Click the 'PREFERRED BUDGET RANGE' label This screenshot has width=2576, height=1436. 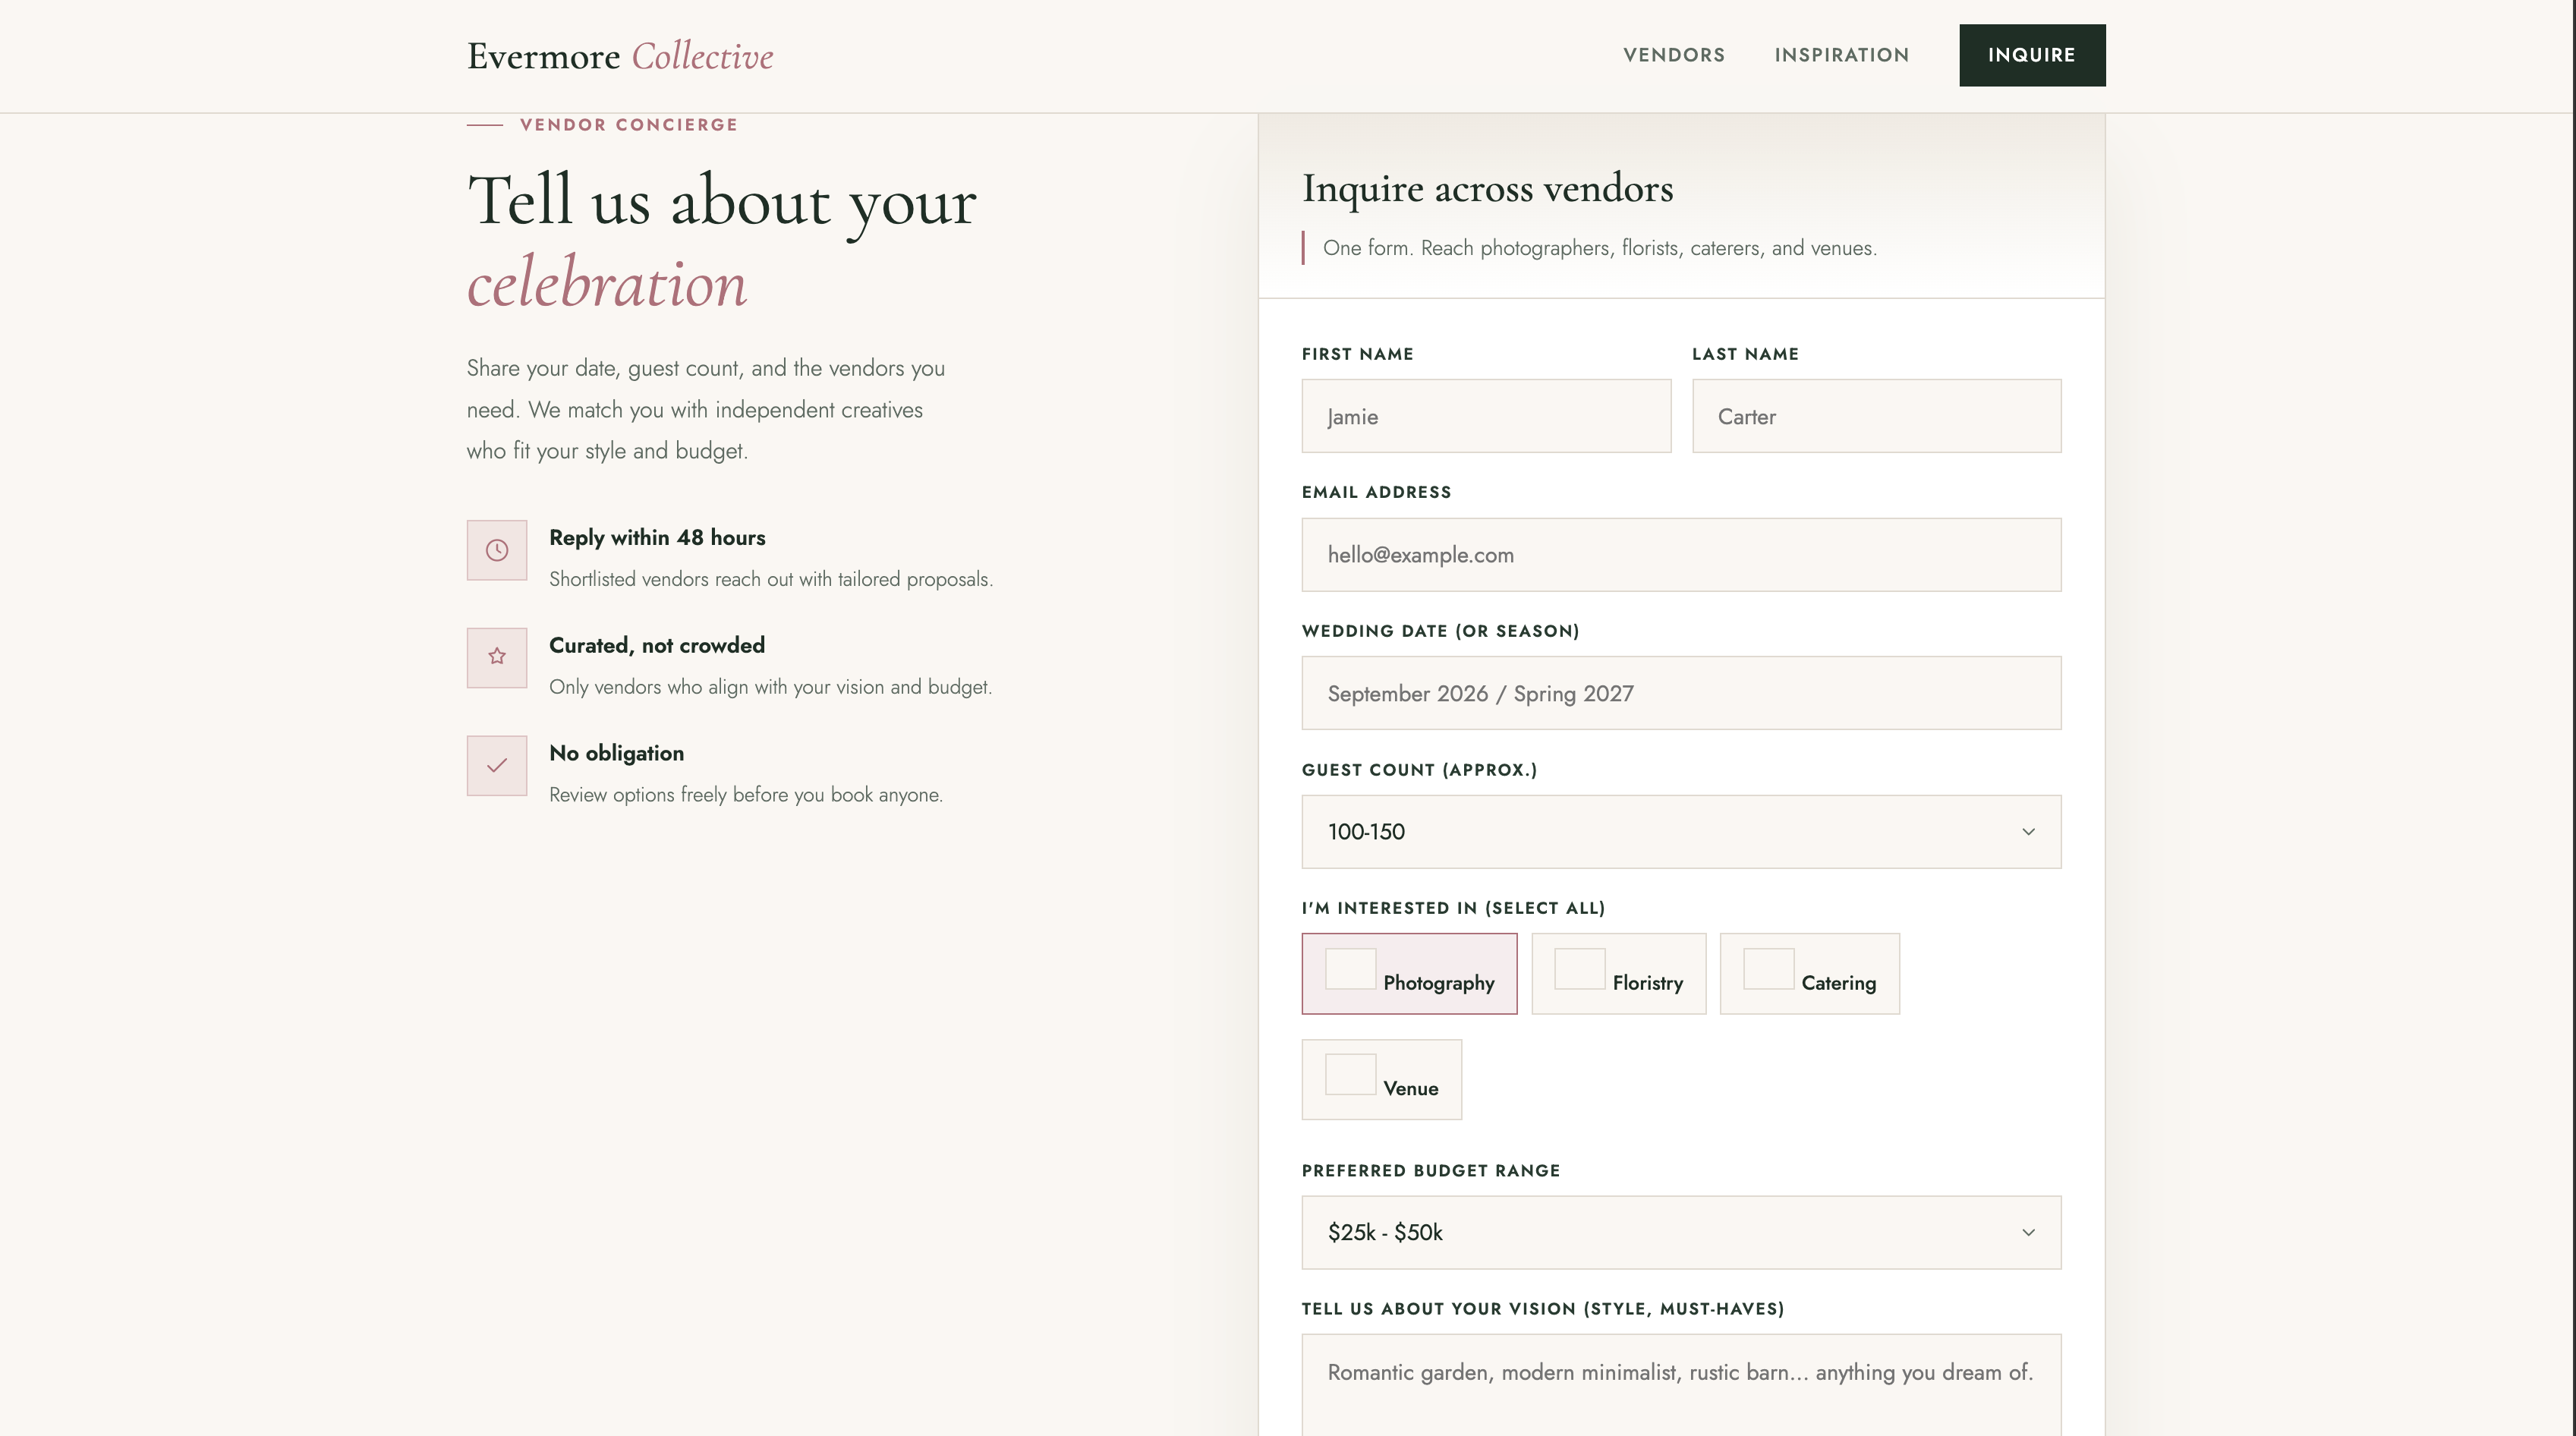click(1431, 1171)
